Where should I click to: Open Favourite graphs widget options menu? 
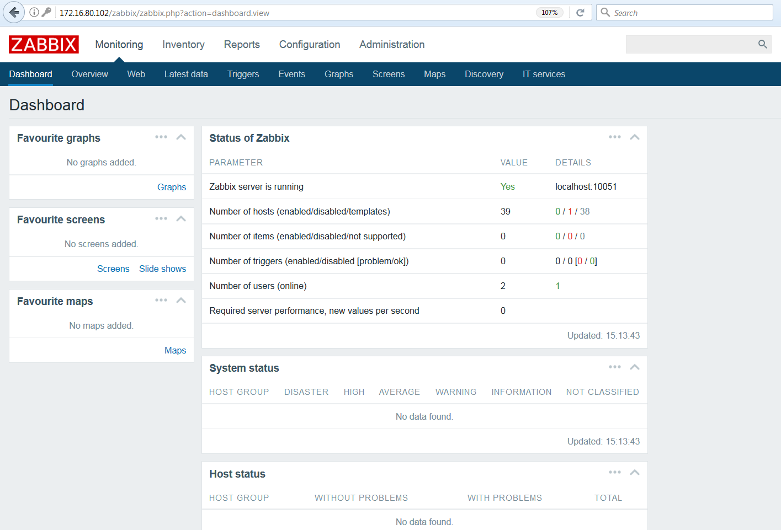tap(161, 137)
